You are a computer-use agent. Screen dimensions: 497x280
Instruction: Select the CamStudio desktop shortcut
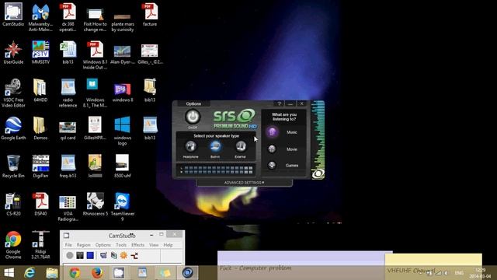[13, 16]
